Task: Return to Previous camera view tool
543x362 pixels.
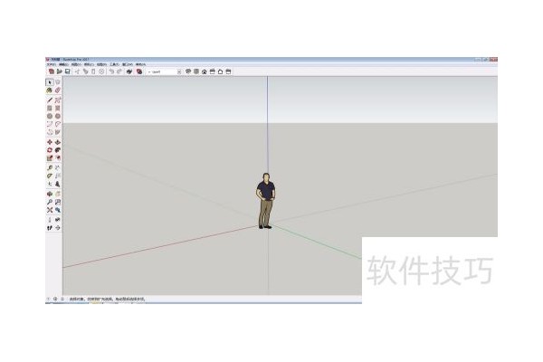Action: (58, 210)
